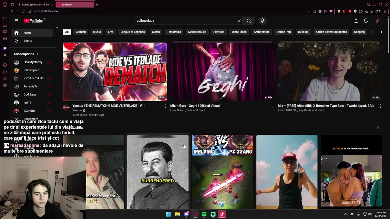Open the extensions puzzle icon in toolbar

click(361, 11)
